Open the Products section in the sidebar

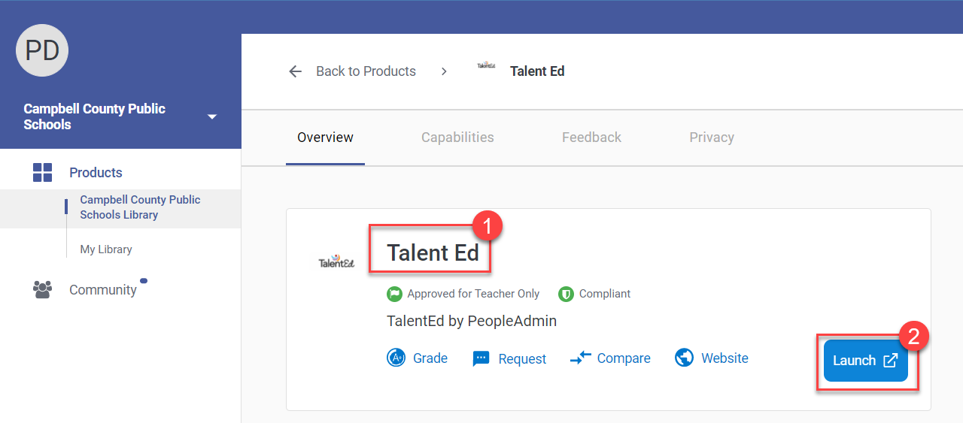click(x=96, y=173)
